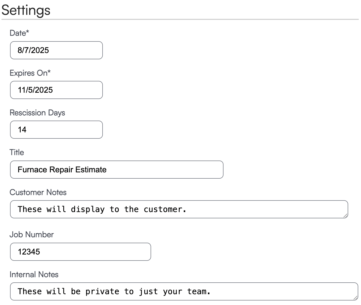This screenshot has height=305, width=361.
Task: Click the required asterisk beside Date
Action: (x=28, y=32)
